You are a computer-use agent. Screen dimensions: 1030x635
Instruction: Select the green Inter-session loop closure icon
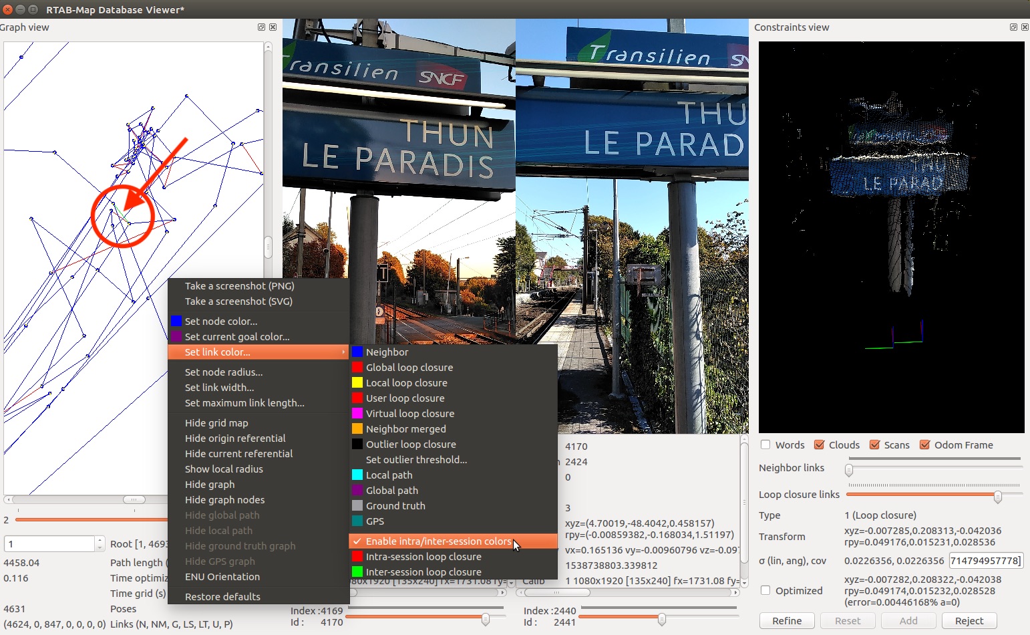pyautogui.click(x=357, y=572)
